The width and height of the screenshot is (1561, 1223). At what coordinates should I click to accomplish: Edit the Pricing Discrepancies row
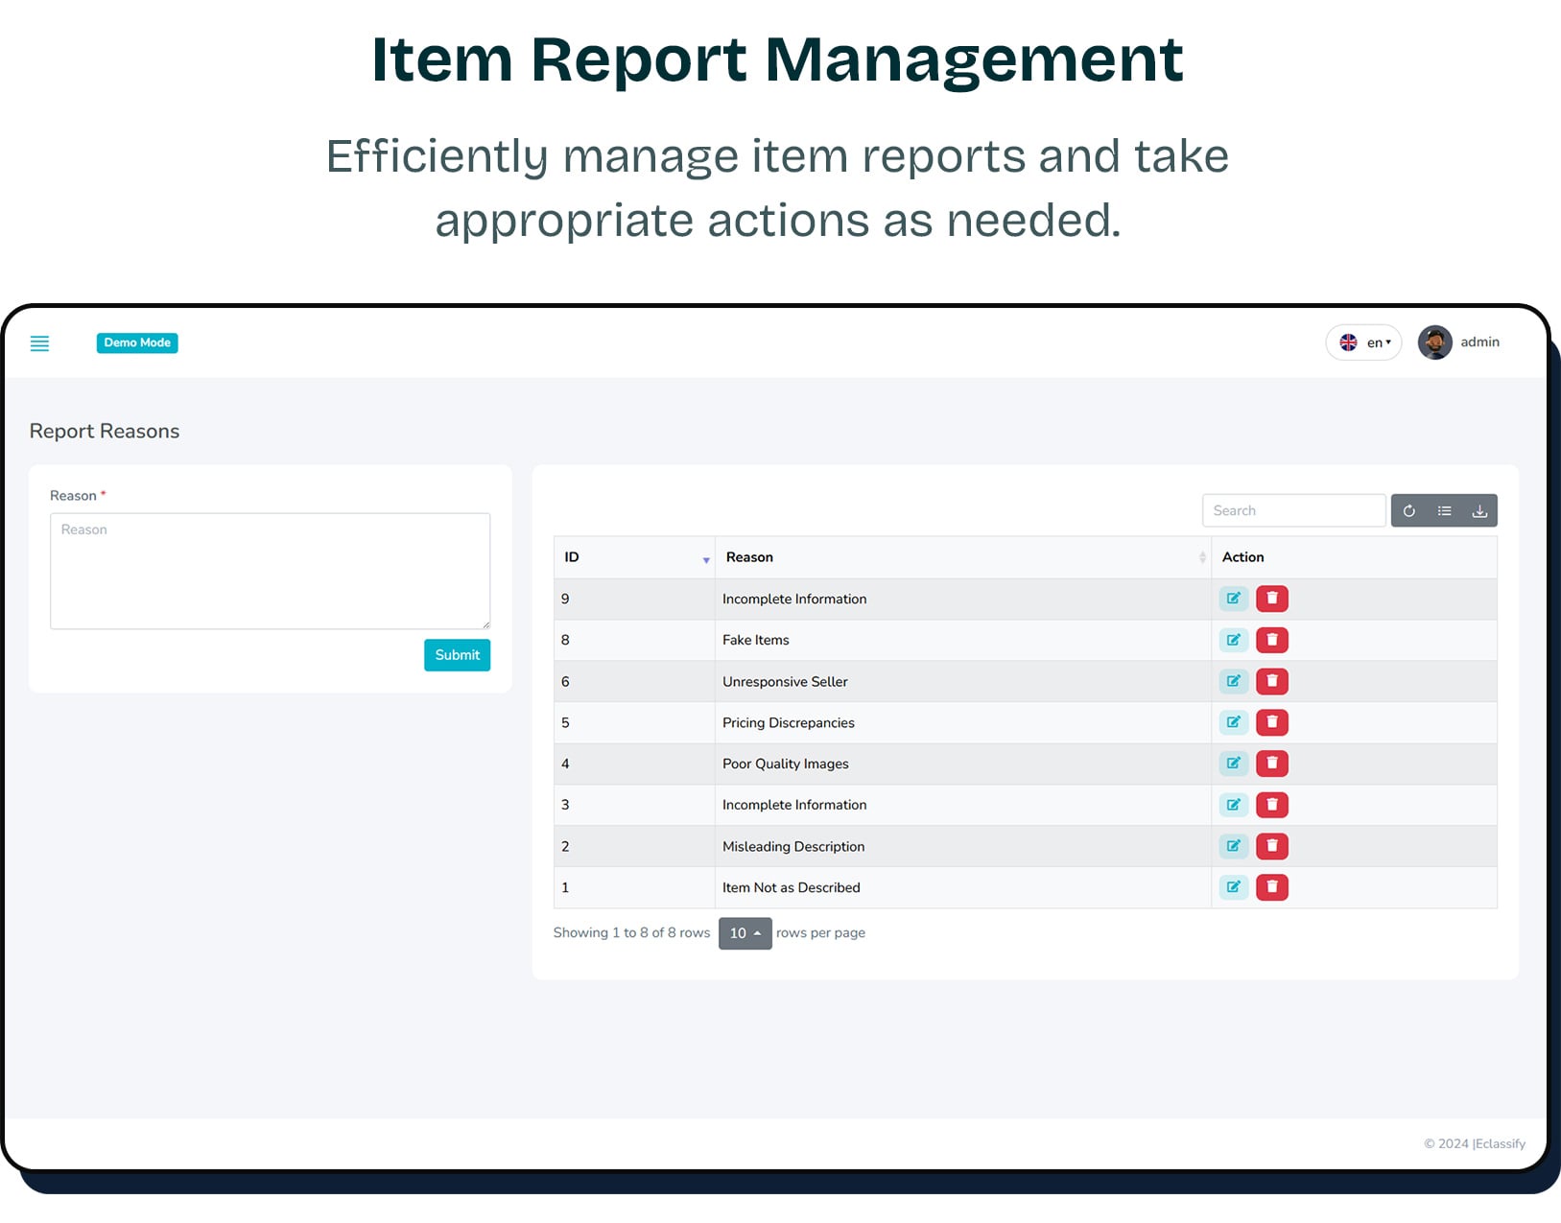(1233, 722)
